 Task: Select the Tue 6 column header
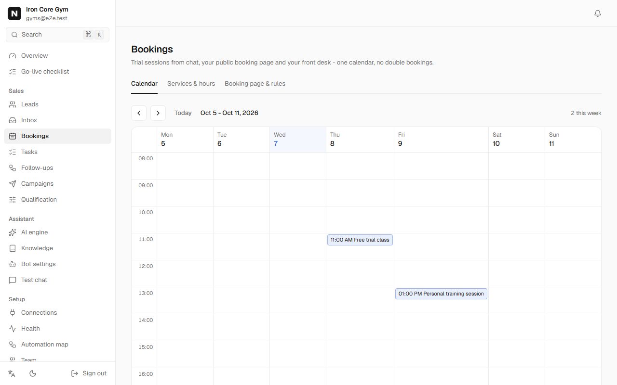pyautogui.click(x=241, y=140)
